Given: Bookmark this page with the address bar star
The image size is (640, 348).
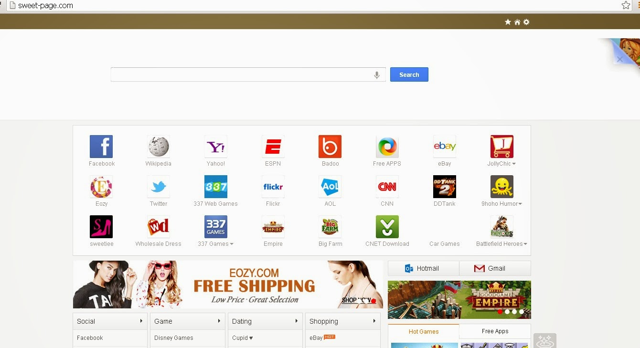Looking at the screenshot, I should [x=626, y=5].
